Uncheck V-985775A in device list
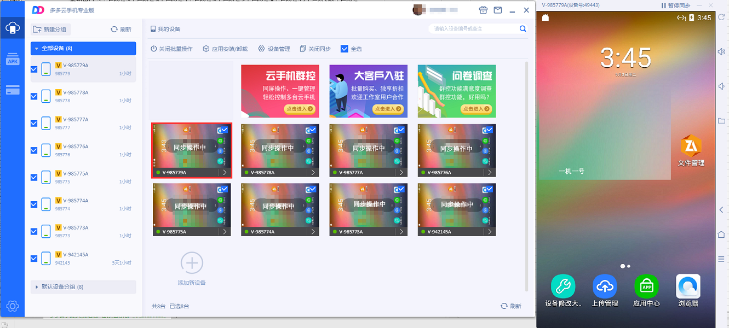Screen dimensions: 729x328 pyautogui.click(x=35, y=178)
